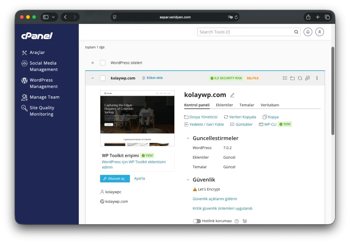Screen dimensions: 350x244
Task: Open a new tab with plus icon
Action: pyautogui.click(x=318, y=17)
